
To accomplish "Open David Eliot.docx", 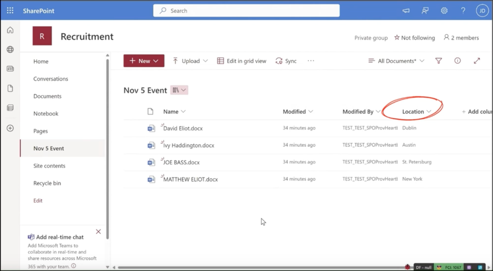I will pos(183,128).
